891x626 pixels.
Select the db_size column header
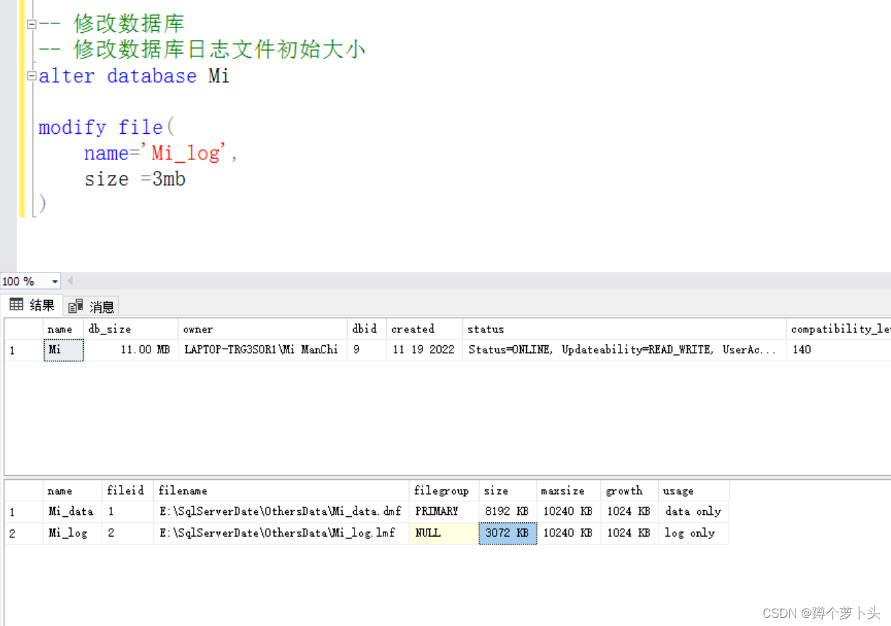pyautogui.click(x=131, y=329)
